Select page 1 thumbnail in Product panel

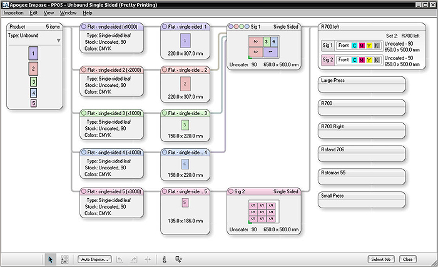point(34,54)
